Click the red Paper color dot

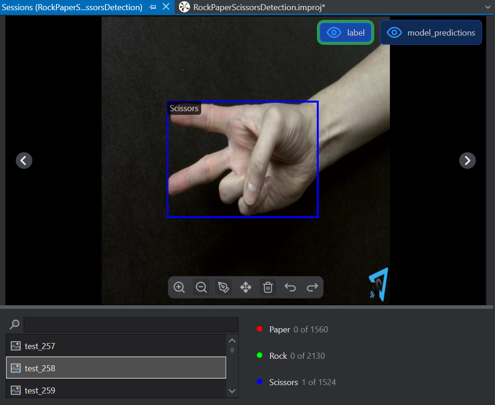click(260, 329)
